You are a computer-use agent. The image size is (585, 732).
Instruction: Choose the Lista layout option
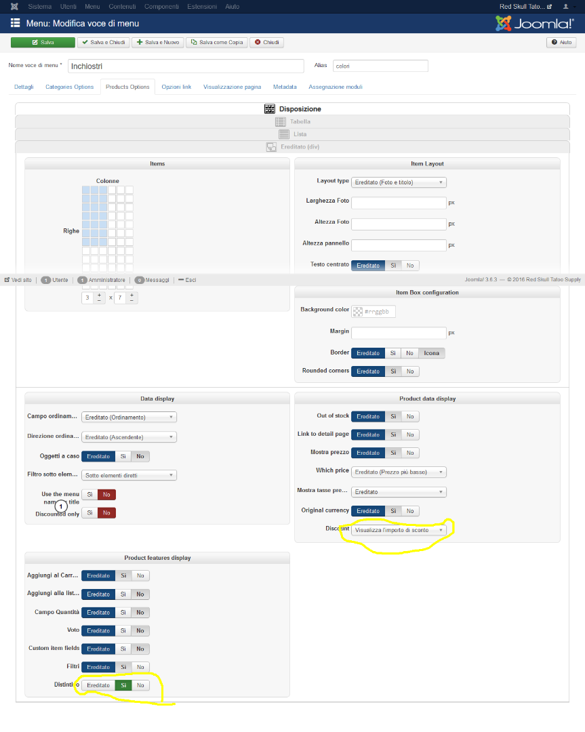293,134
